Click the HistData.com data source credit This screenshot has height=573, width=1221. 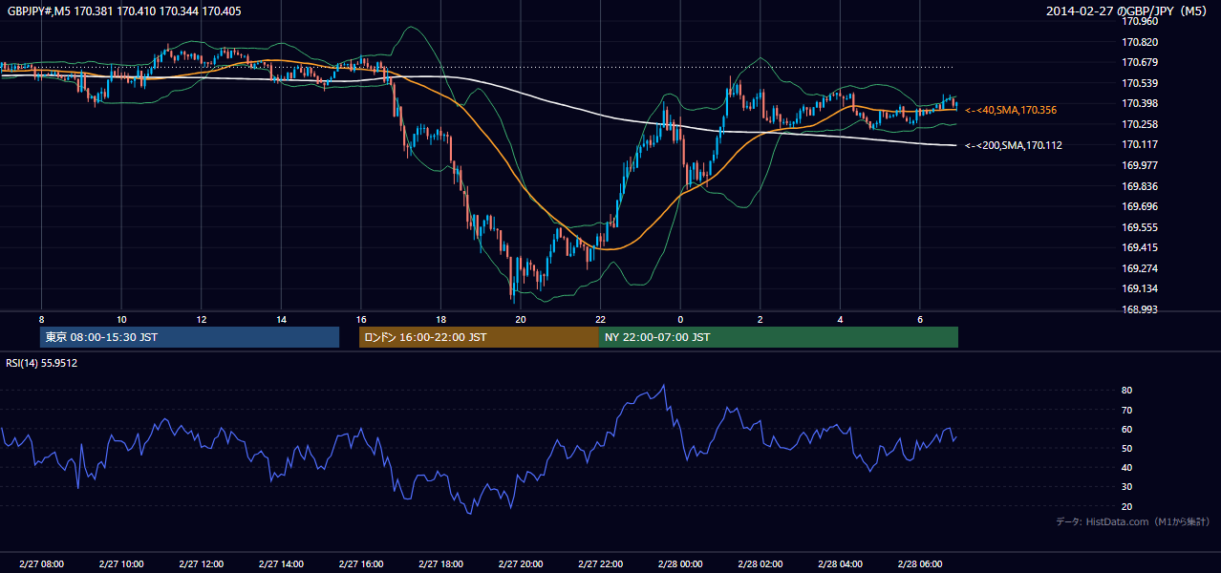1133,521
